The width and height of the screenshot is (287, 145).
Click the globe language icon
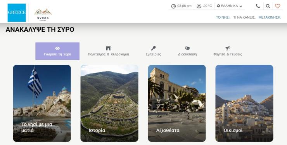pos(218,6)
